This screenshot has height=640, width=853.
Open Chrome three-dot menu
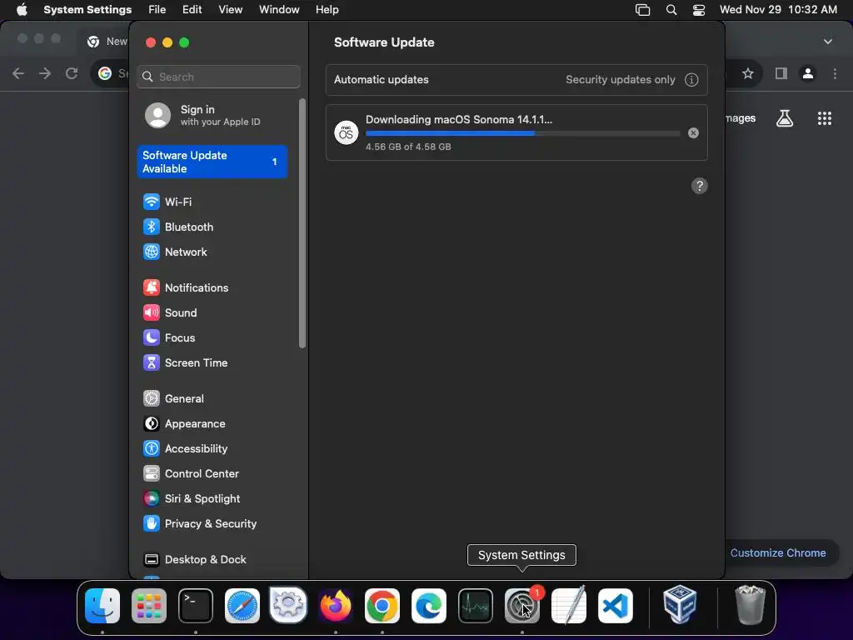(x=835, y=73)
